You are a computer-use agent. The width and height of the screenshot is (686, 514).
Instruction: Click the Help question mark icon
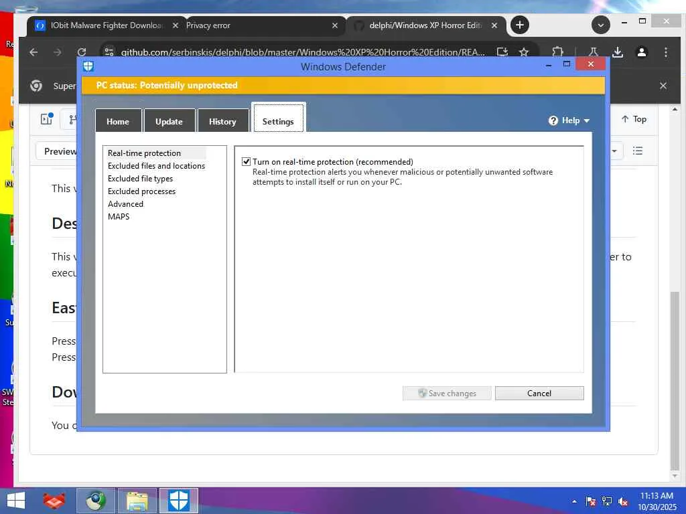(x=553, y=120)
